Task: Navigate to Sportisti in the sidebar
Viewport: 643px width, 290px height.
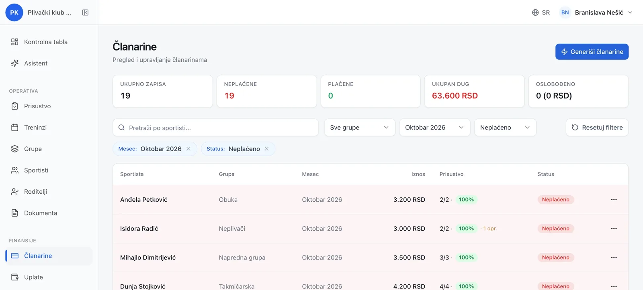Action: pyautogui.click(x=49, y=170)
